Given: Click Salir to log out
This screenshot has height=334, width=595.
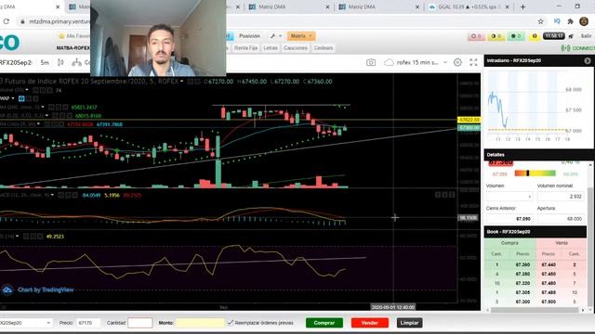Looking at the screenshot, I should tap(586, 36).
